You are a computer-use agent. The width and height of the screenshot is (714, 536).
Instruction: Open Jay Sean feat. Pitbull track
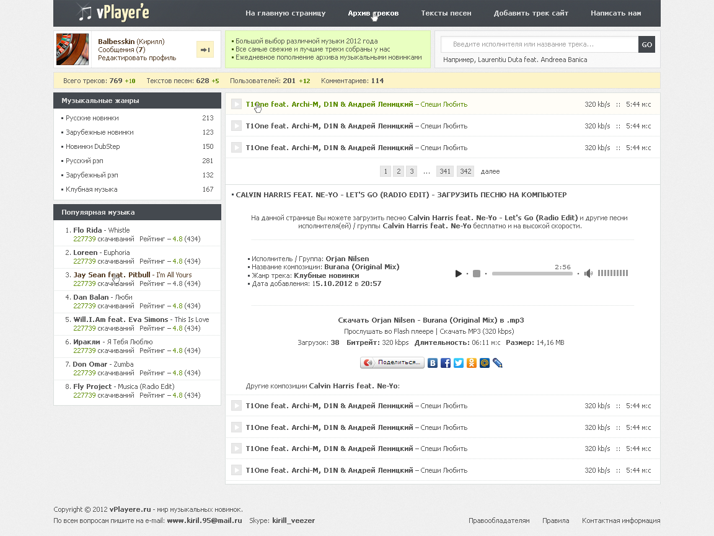click(x=133, y=275)
